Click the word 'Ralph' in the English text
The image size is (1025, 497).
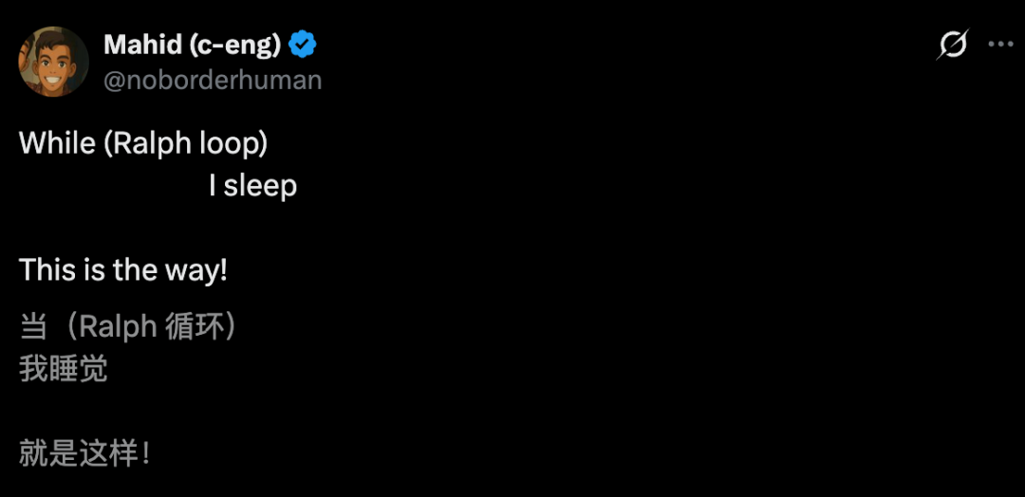pyautogui.click(x=152, y=143)
